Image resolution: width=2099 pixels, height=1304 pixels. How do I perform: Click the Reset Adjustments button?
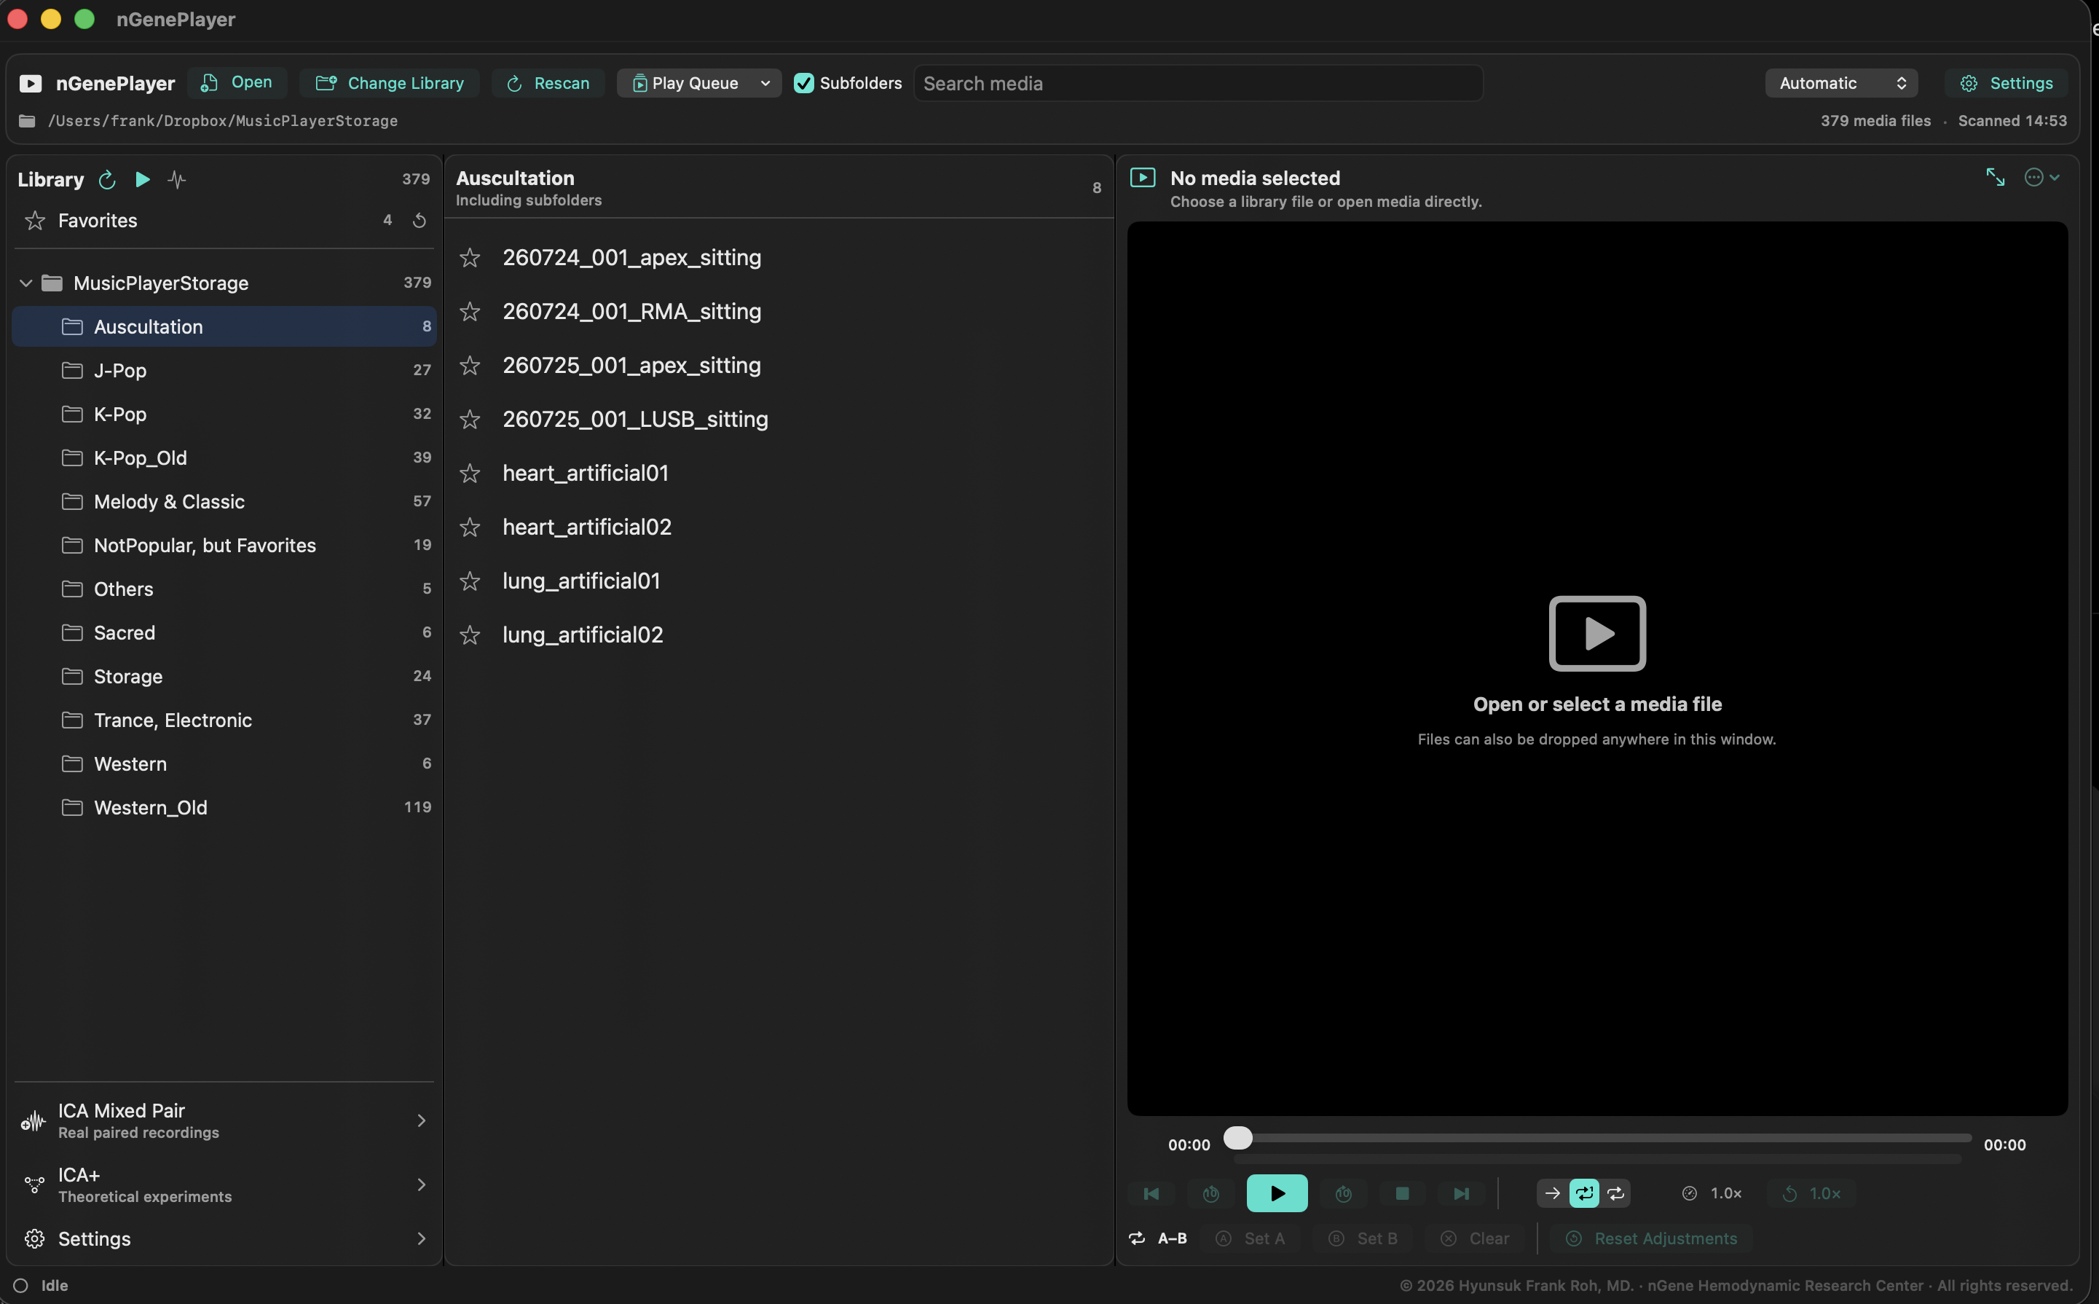pos(1652,1238)
